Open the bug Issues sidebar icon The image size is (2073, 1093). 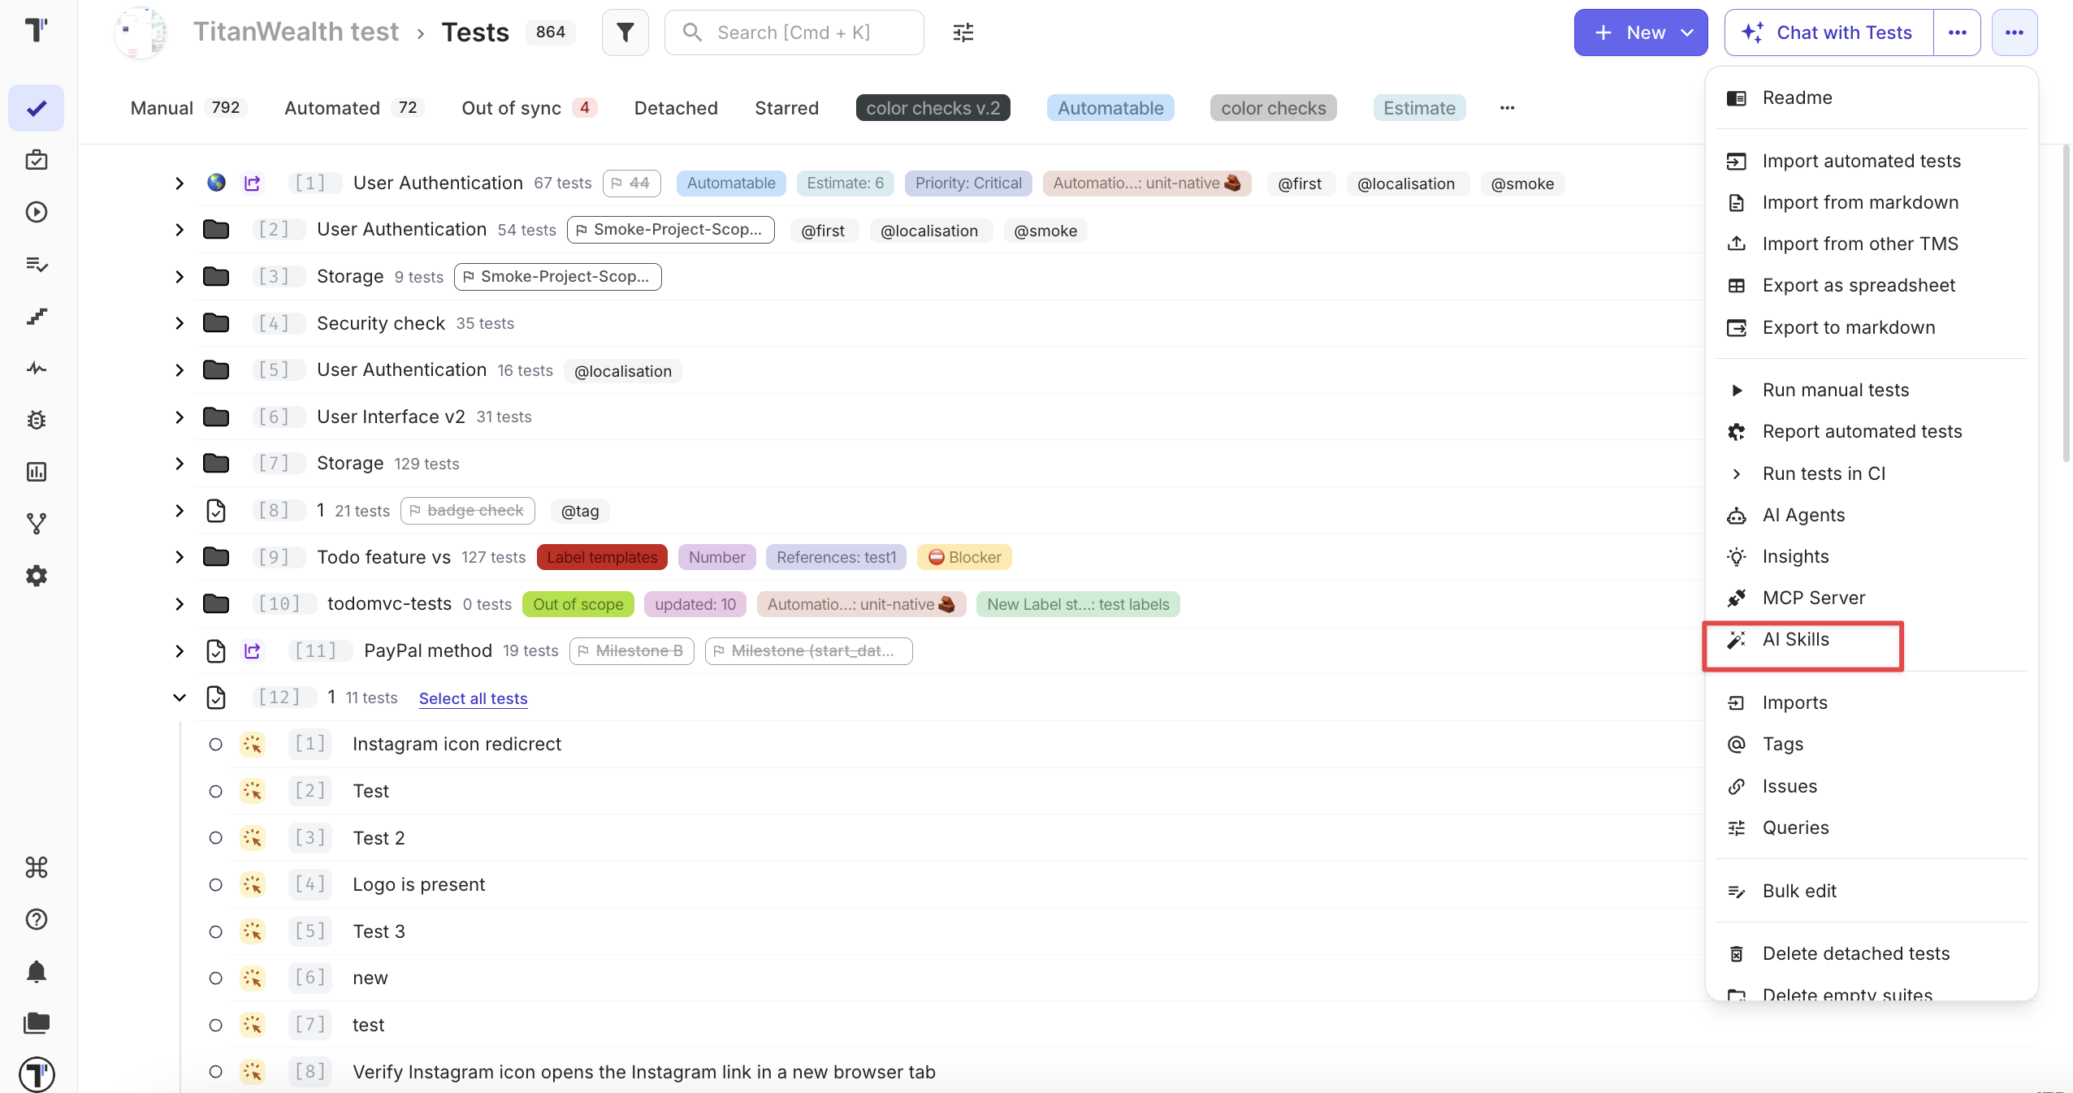coord(37,420)
